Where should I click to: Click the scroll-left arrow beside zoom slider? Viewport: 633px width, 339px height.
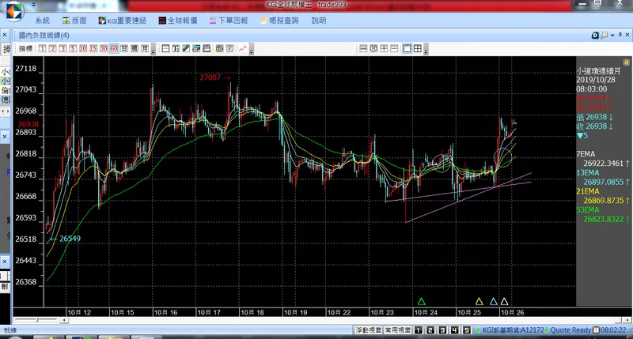point(64,320)
